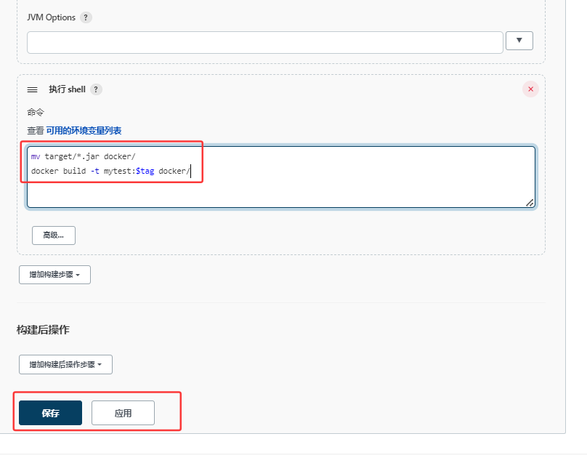Grab the shell step drag handle
Viewport: 587px width, 455px height.
(33, 89)
